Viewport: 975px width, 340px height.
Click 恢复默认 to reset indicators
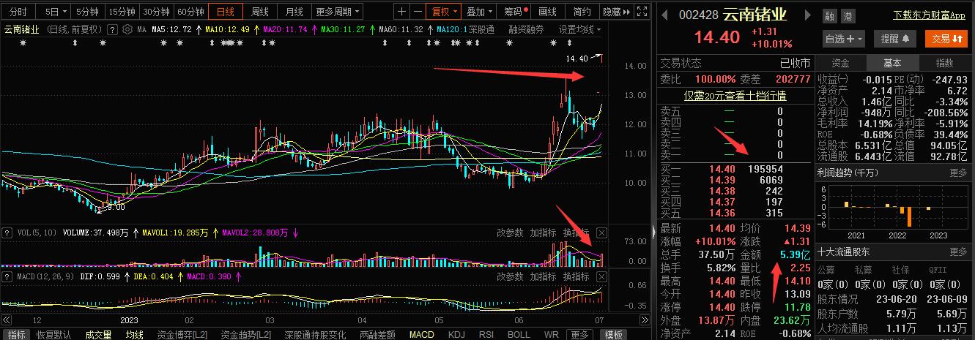[x=53, y=334]
